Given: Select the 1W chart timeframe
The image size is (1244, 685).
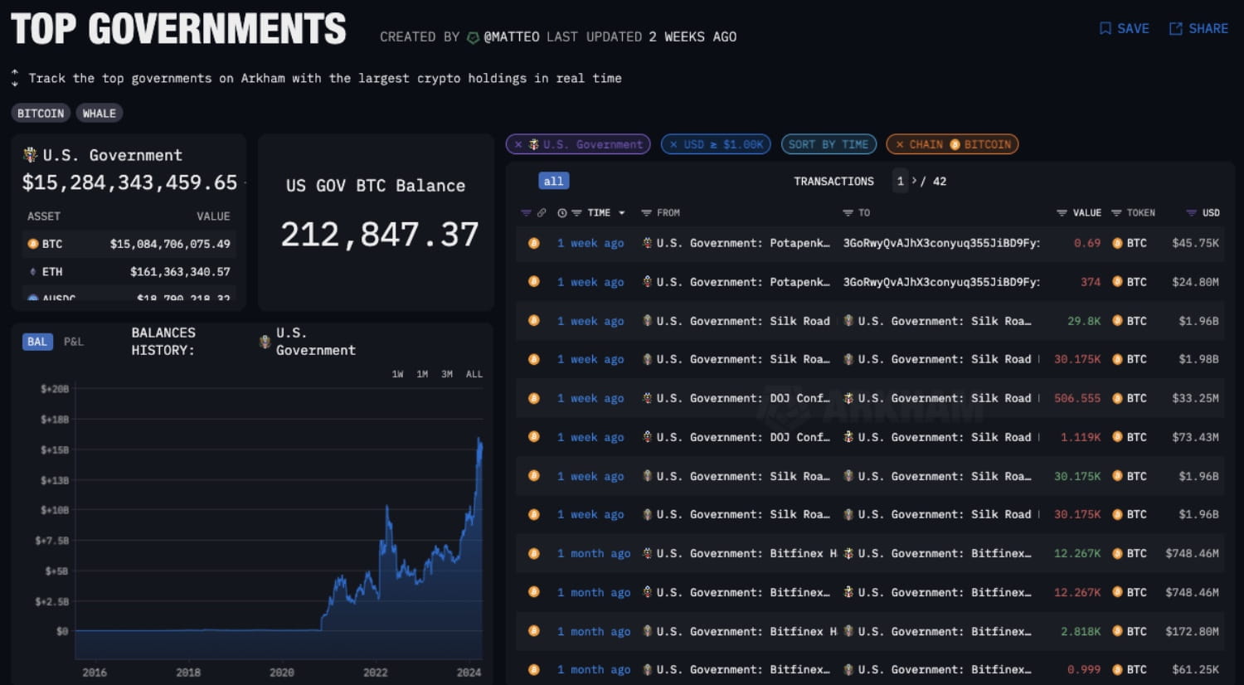Looking at the screenshot, I should point(397,374).
